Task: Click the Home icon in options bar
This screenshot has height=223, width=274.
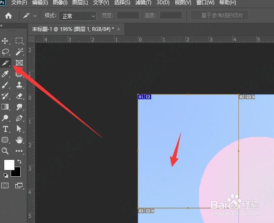Action: (8, 16)
